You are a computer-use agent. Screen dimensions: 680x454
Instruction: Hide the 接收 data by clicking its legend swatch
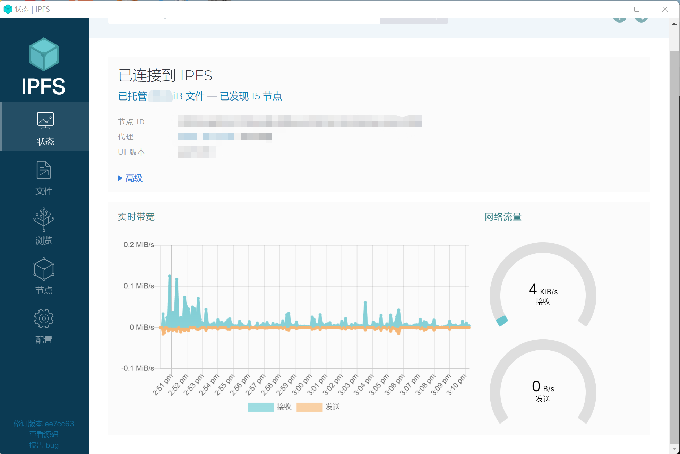coord(260,407)
